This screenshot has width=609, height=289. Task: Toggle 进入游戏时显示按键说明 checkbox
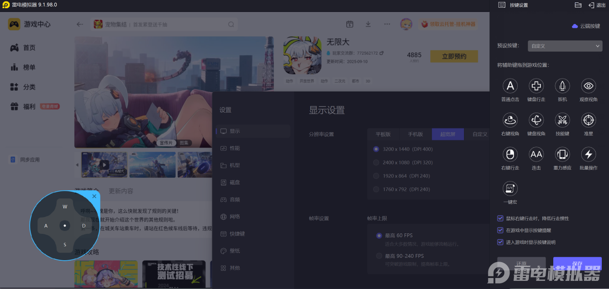pos(500,242)
